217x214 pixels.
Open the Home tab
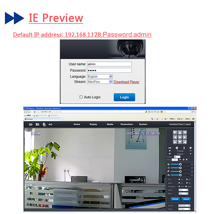[x=77, y=124]
